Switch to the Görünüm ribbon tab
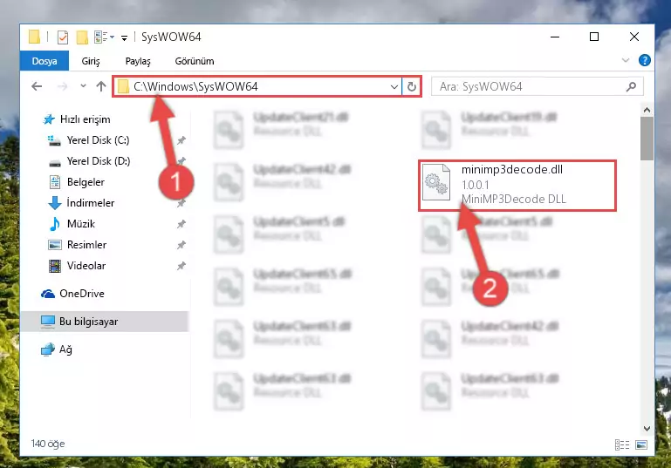 pyautogui.click(x=195, y=61)
